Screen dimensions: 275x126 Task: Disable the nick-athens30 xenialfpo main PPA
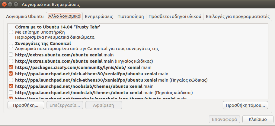11,74
